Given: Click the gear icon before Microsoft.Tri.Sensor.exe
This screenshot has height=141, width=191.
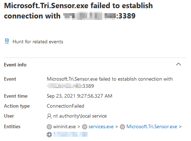Looking at the screenshot, I should coord(122,127).
